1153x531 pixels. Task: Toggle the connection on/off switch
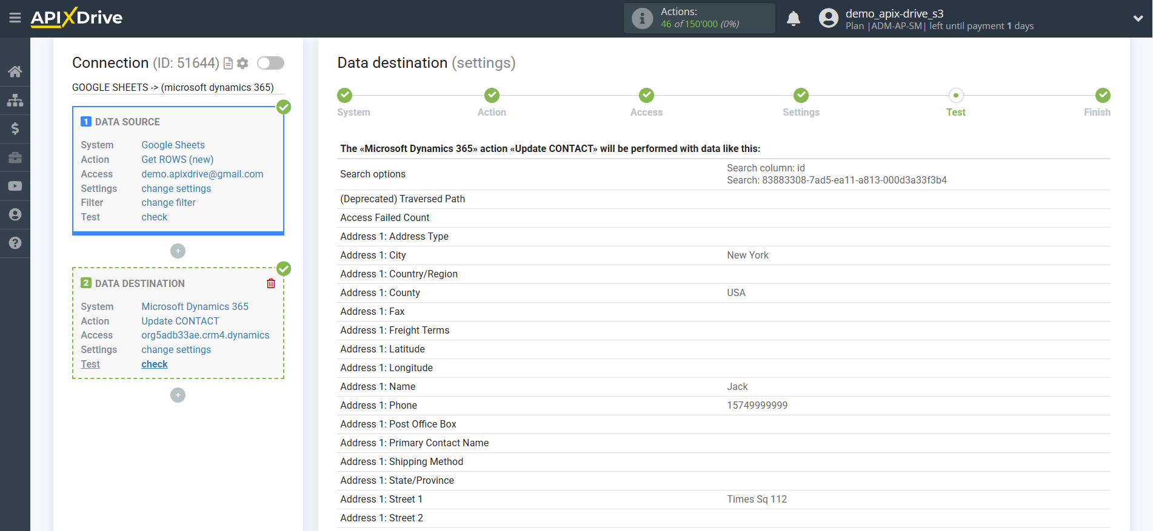270,63
